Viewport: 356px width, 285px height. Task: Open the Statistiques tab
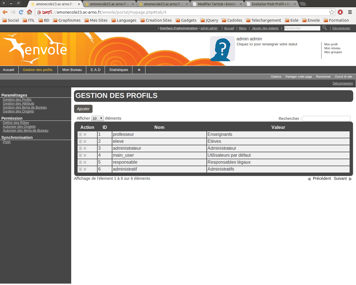tap(118, 70)
